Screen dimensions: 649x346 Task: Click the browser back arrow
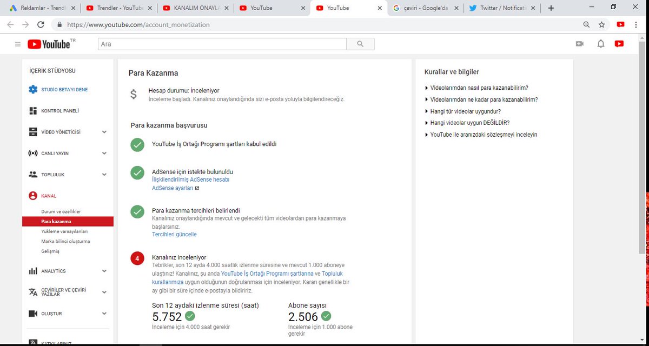[10, 24]
